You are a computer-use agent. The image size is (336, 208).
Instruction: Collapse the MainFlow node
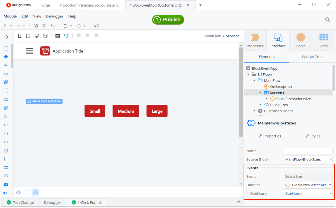[x=254, y=81]
